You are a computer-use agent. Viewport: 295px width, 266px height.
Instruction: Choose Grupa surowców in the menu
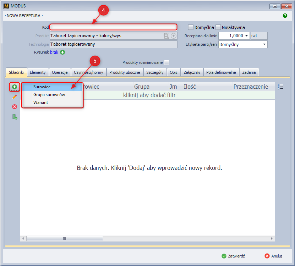pos(52,95)
